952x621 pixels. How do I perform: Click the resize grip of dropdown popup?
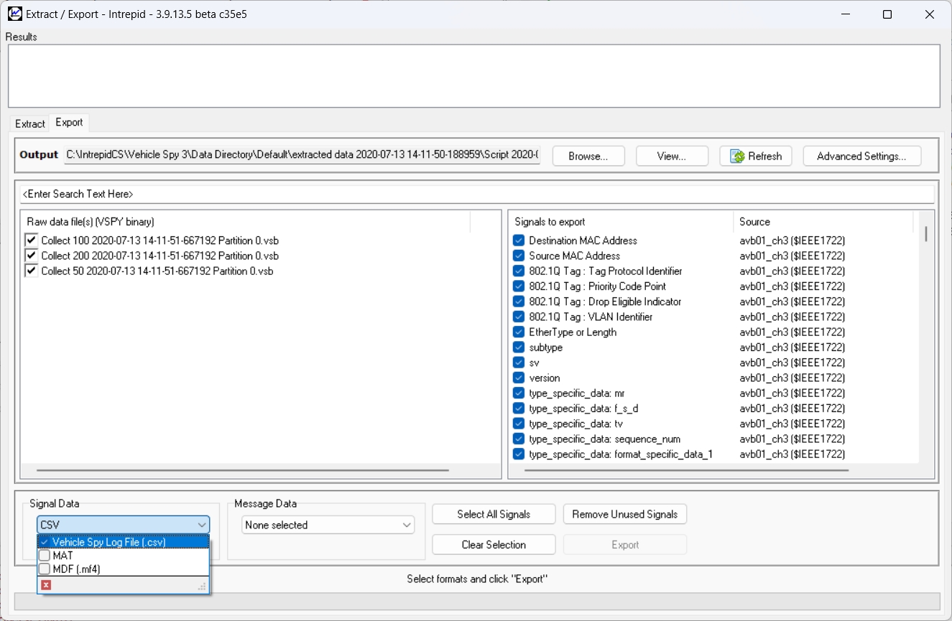pyautogui.click(x=203, y=587)
